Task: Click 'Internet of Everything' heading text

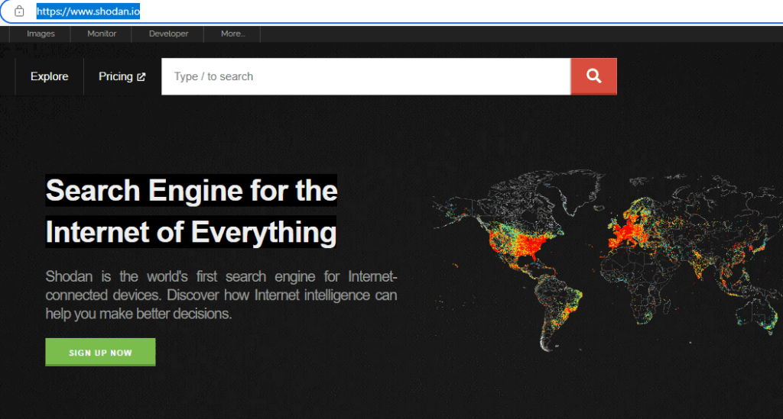Action: [x=190, y=232]
